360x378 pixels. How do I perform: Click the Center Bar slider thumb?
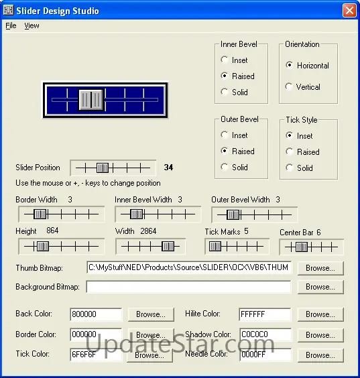(x=302, y=247)
